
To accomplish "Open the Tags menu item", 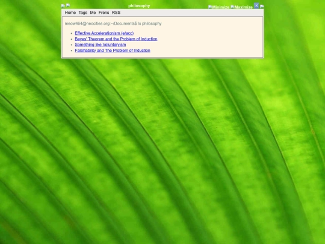I will tap(83, 13).
